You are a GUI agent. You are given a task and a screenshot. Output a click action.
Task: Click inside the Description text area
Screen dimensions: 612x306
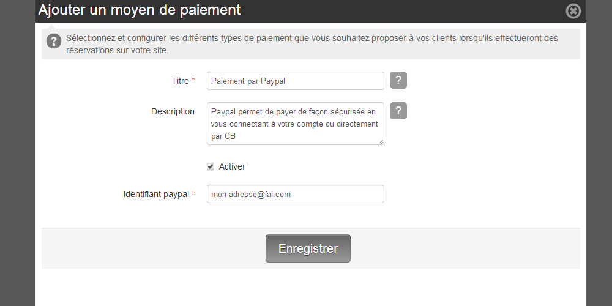[x=296, y=124]
